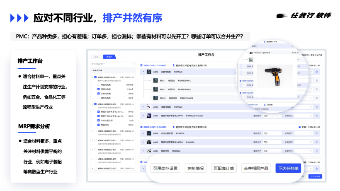This screenshot has height=191, width=340.
Task: Collapse the A001 双面电路板 row
Action: [x=143, y=72]
